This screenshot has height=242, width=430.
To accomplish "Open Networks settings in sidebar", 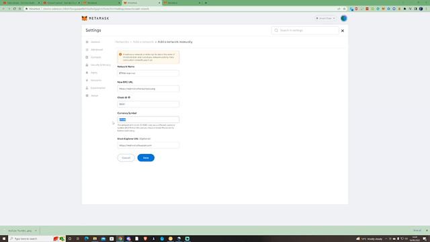I will [96, 81].
